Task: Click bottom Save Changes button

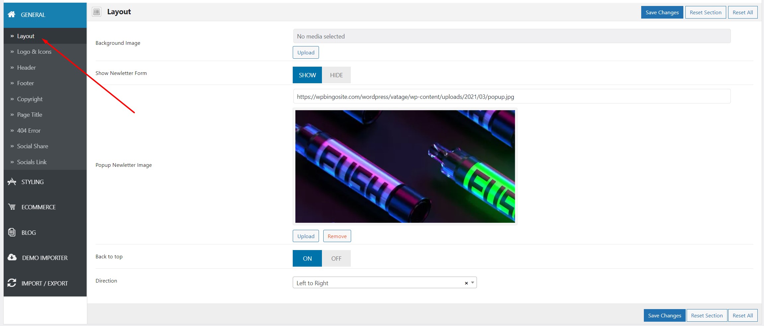Action: [664, 315]
